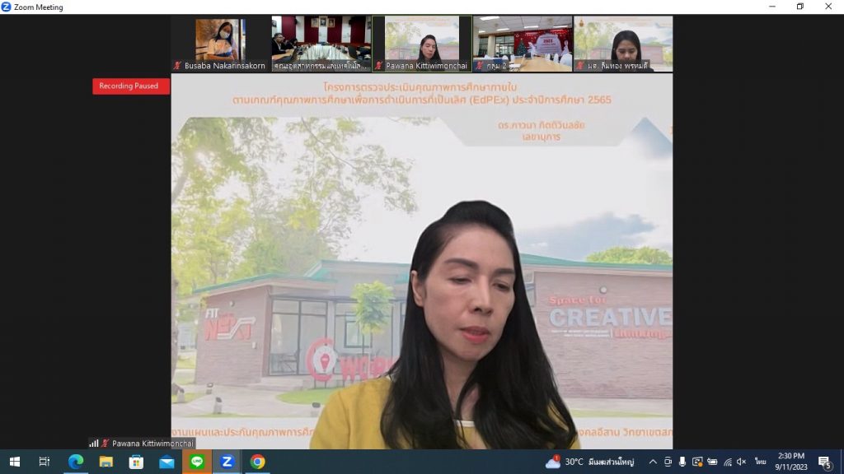Screen dimensions: 844x474
Task: Open Google Chrome from the taskbar
Action: (x=257, y=462)
